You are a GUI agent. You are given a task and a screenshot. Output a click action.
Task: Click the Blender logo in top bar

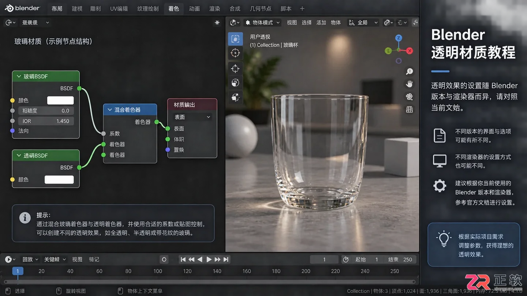point(22,8)
